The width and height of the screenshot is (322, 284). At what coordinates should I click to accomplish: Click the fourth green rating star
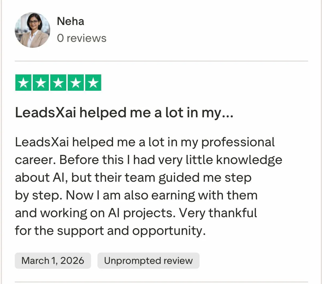[76, 83]
